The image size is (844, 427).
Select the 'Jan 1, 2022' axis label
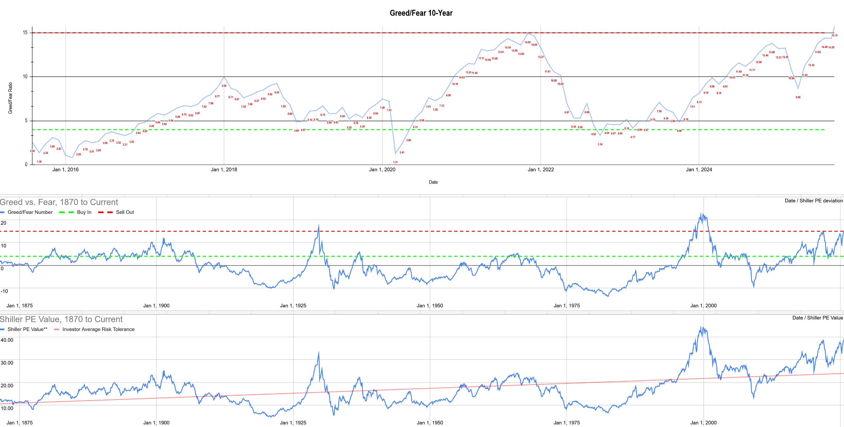[541, 170]
